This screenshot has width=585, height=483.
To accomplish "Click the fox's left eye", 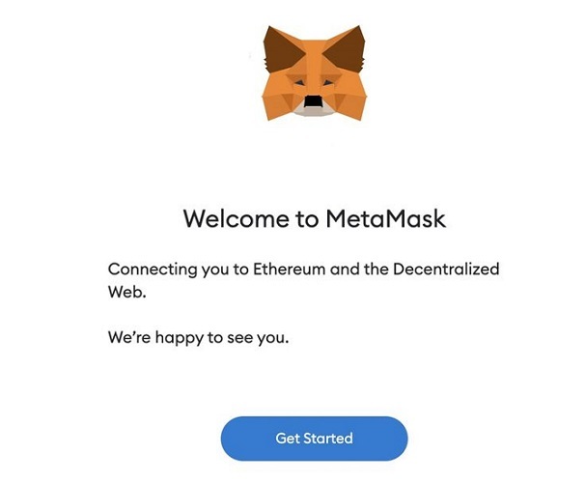I will coord(299,83).
